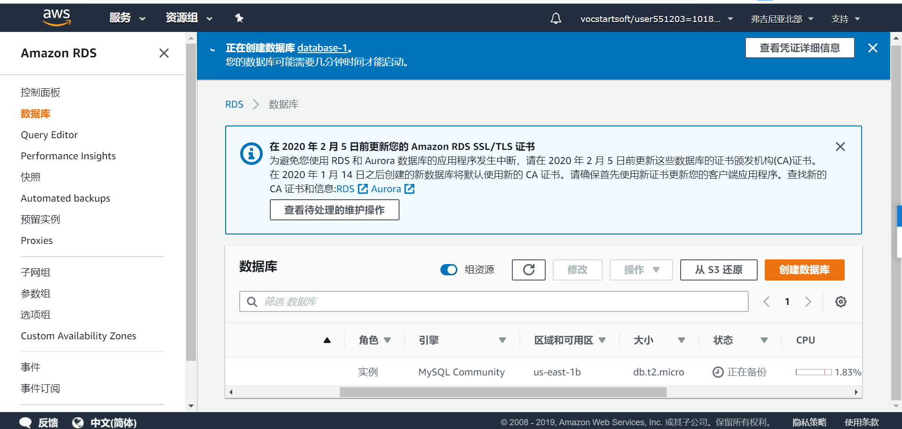
Task: Click the orange 创建数据库 button
Action: coord(804,270)
